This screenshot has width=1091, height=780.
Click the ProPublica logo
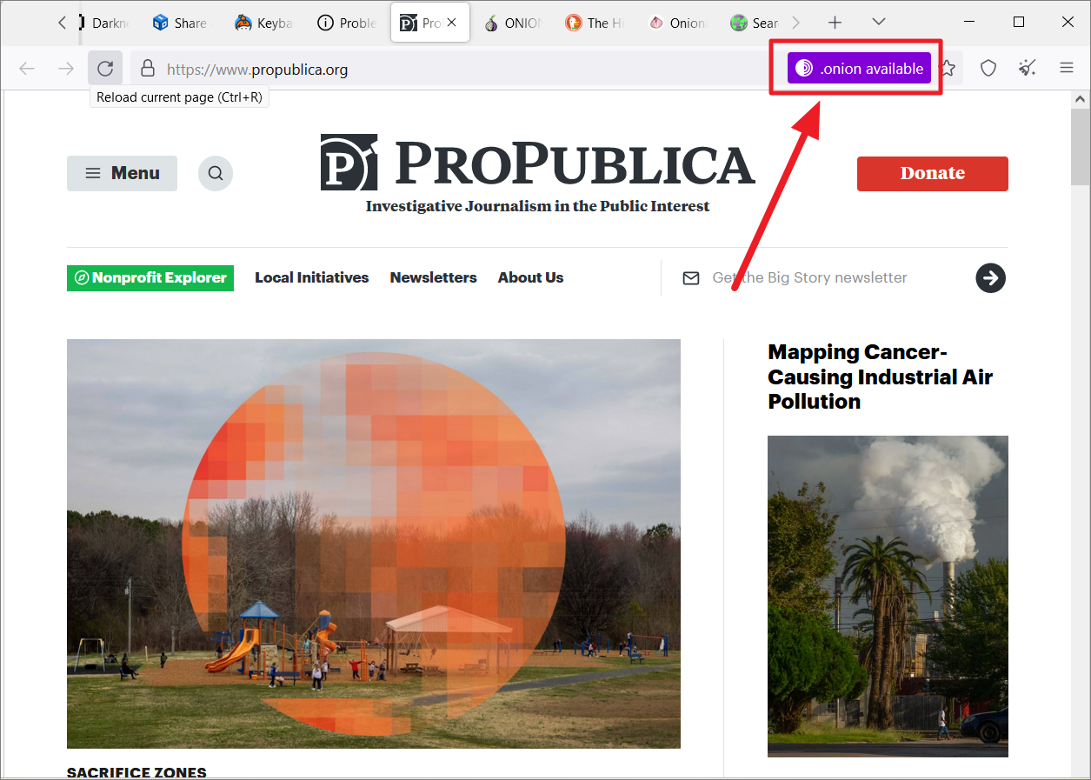click(537, 163)
